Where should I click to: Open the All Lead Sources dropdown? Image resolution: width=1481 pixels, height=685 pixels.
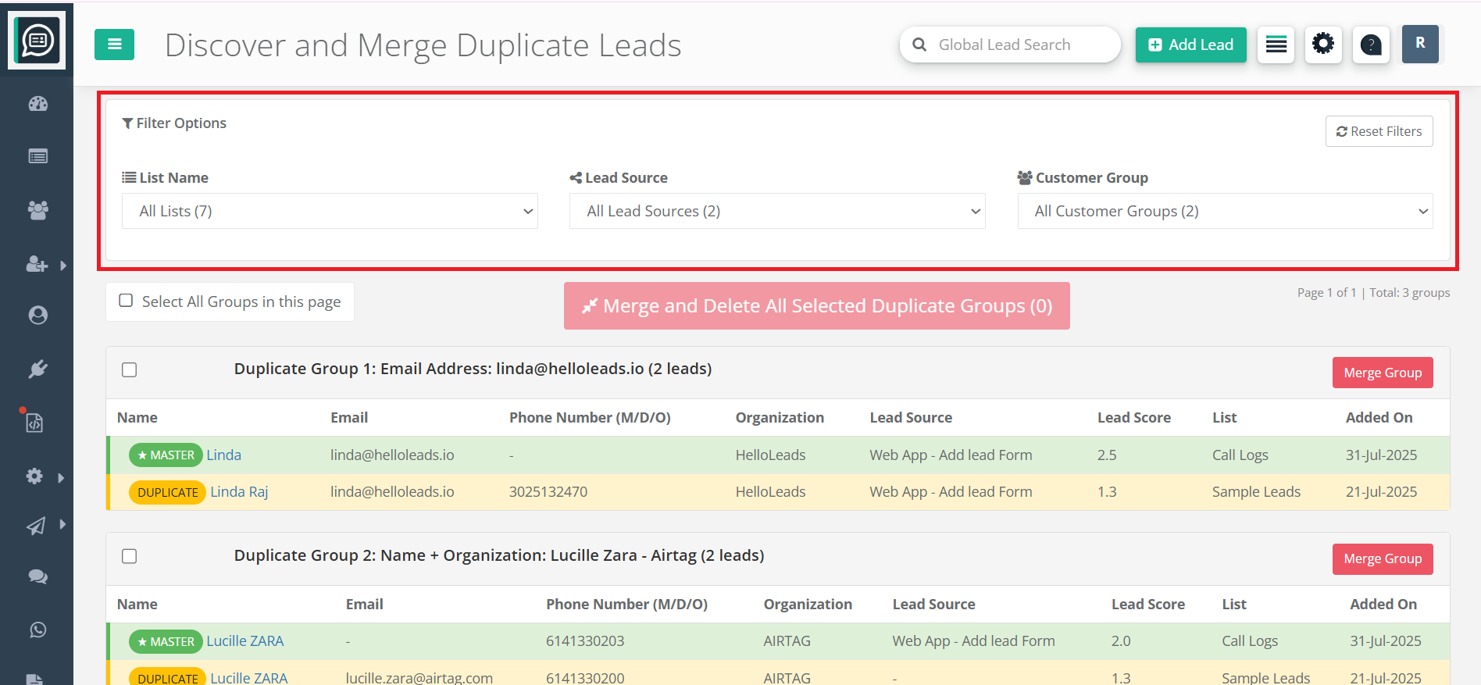777,211
